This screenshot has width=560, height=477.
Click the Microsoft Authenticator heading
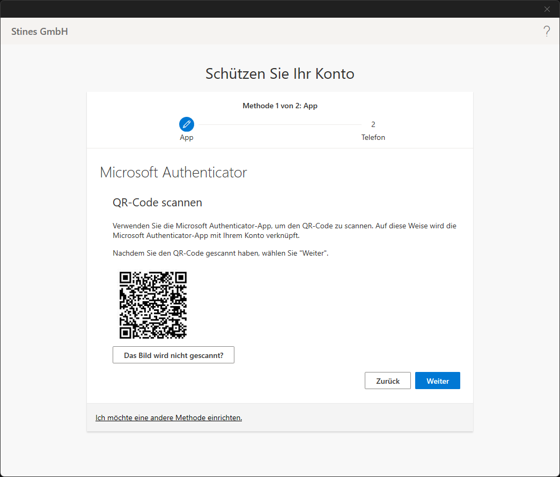pos(173,173)
